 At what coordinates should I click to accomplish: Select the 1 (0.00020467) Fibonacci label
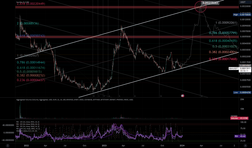(28, 55)
